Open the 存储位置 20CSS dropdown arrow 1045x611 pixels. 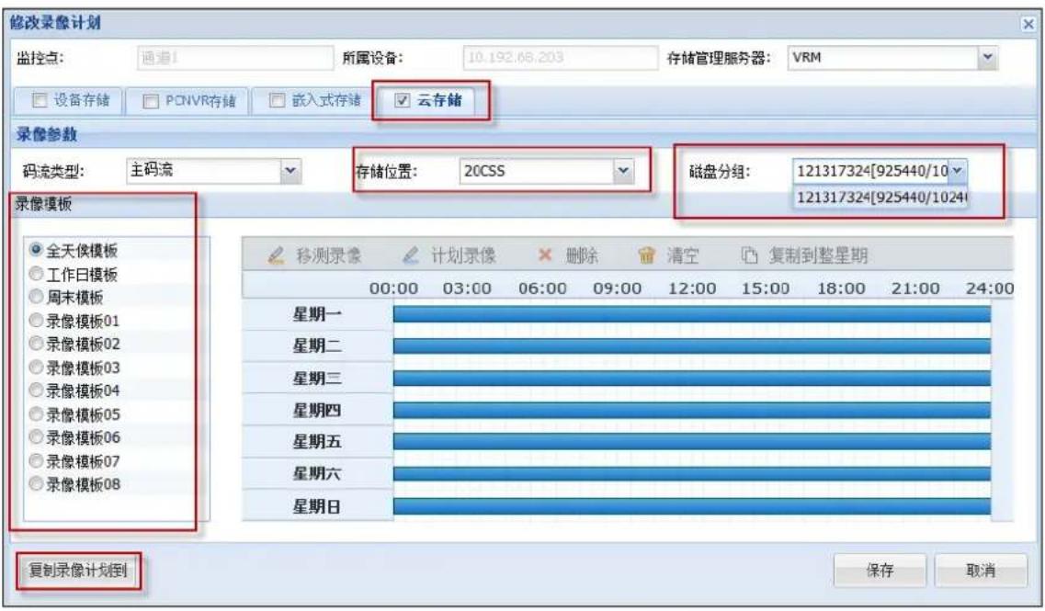[622, 171]
